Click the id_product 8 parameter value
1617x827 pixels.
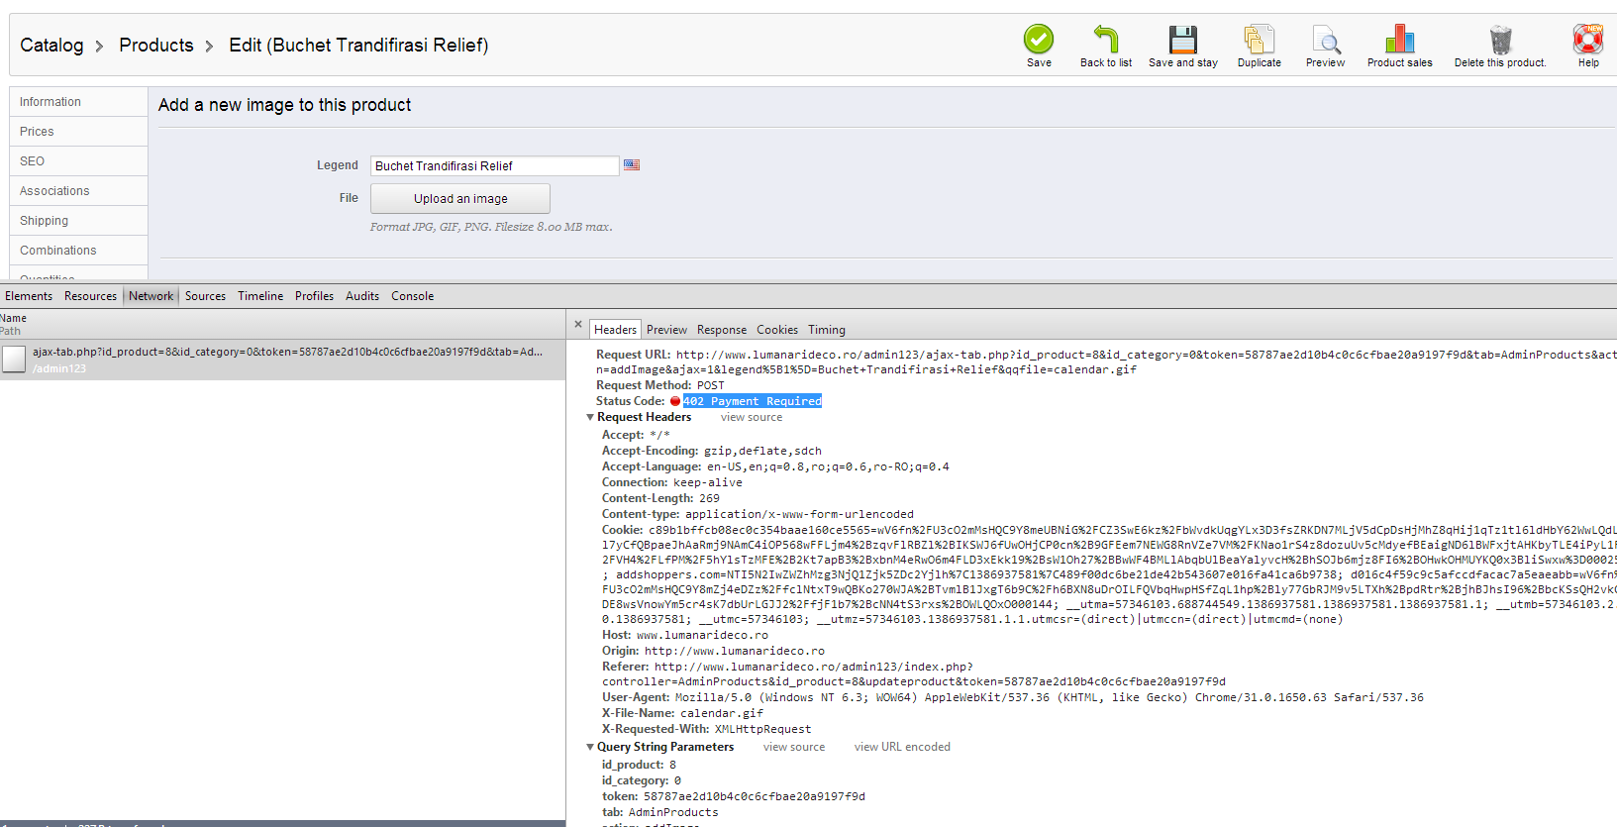[x=673, y=765]
